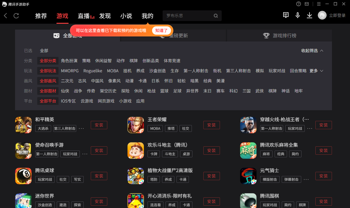Install 元气骑士
This screenshot has height=208, width=350.
[323, 176]
